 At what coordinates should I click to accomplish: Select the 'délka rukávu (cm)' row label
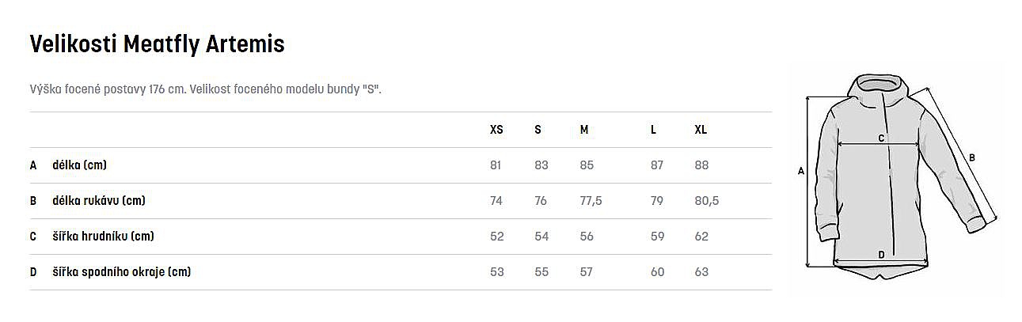98,201
